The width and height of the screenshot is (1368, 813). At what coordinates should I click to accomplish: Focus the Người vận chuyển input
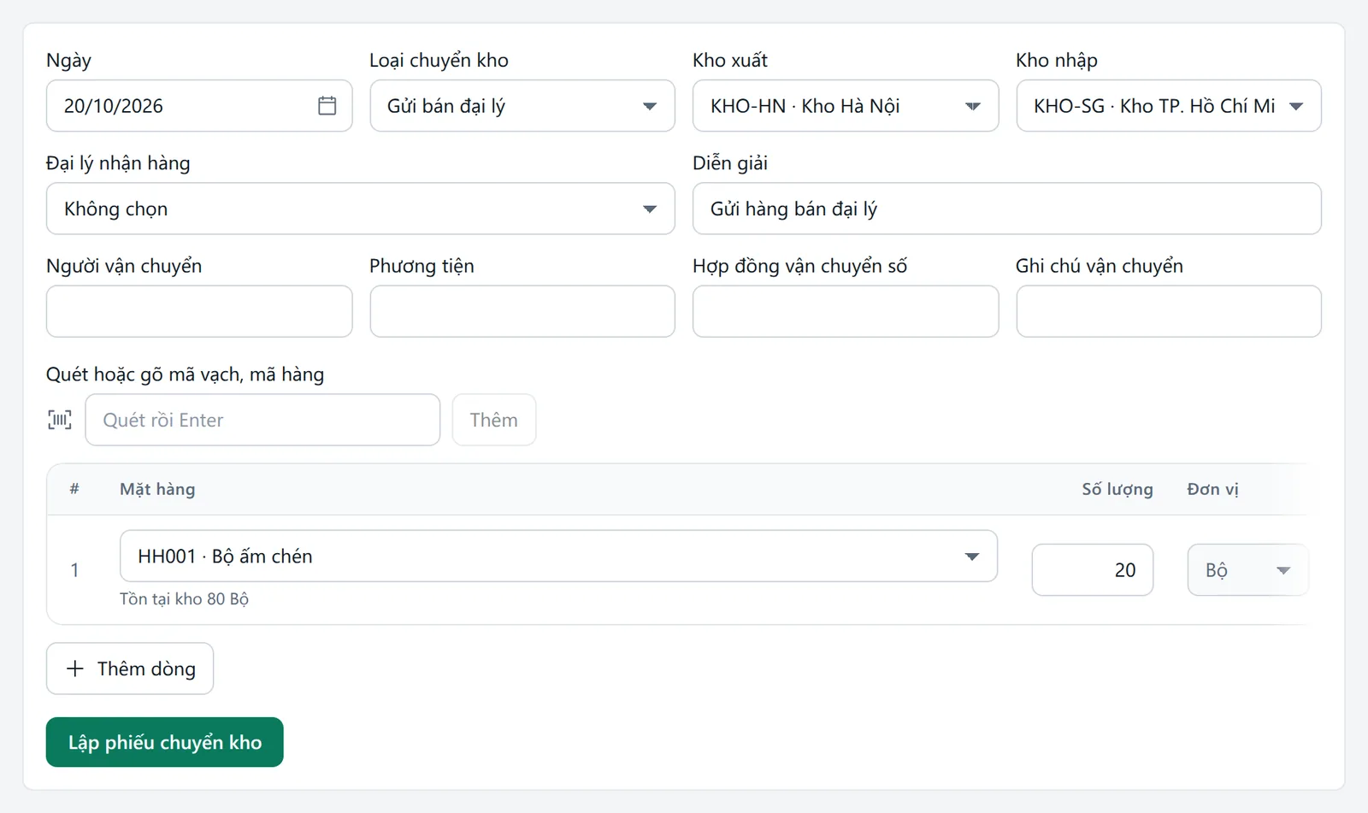click(x=199, y=311)
